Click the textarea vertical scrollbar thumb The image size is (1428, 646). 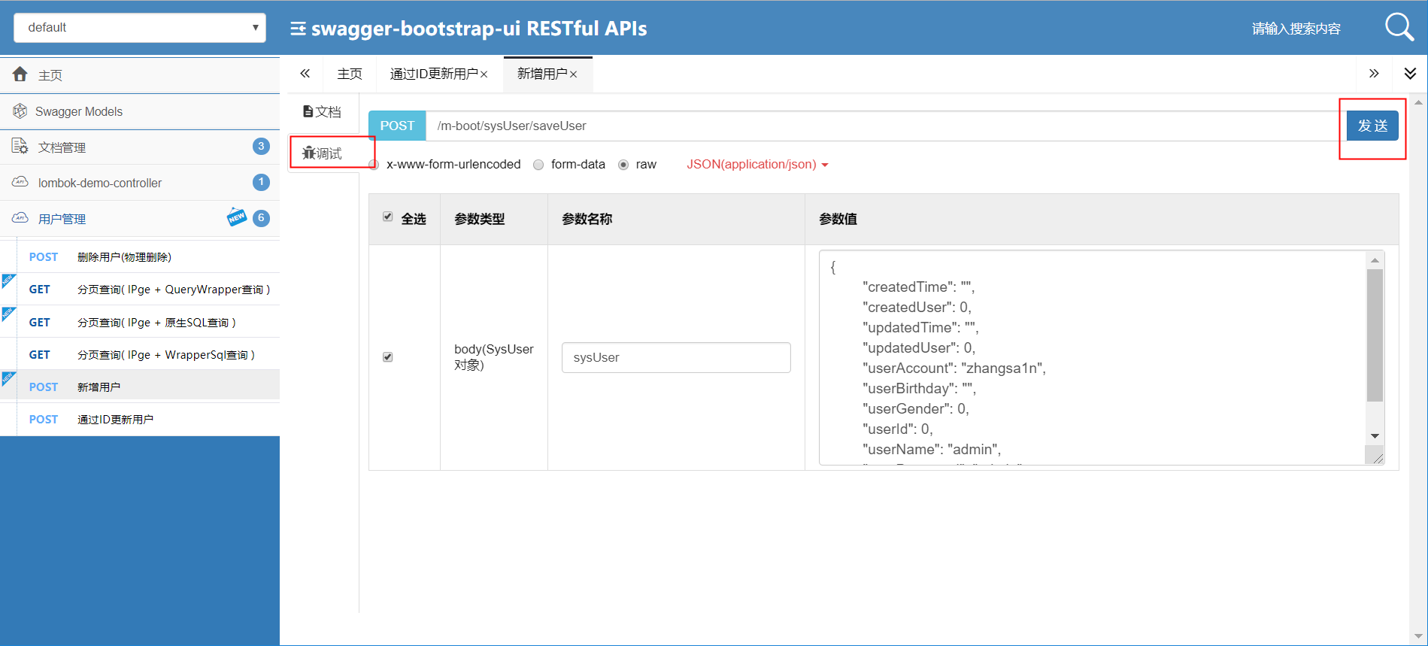[1375, 335]
